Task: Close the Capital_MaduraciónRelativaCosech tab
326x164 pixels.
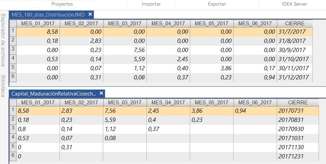Action: tap(101, 93)
